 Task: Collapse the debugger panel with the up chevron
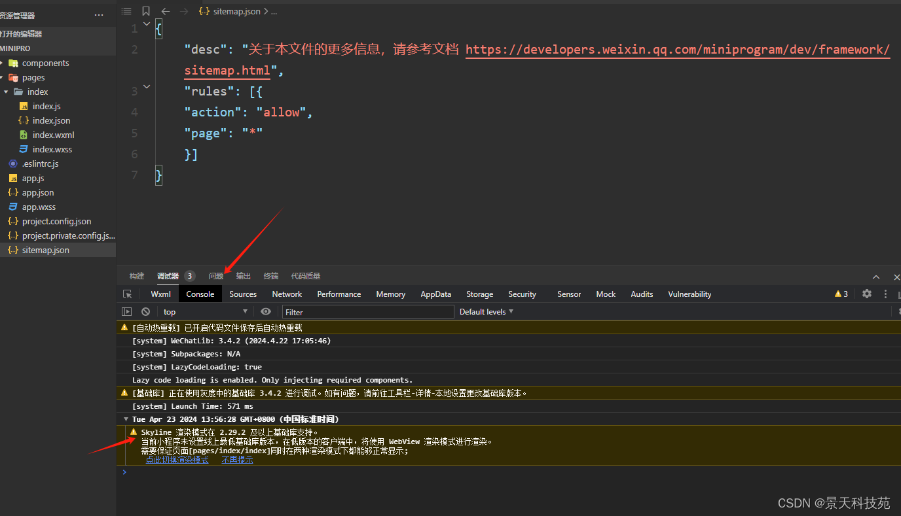pyautogui.click(x=876, y=277)
